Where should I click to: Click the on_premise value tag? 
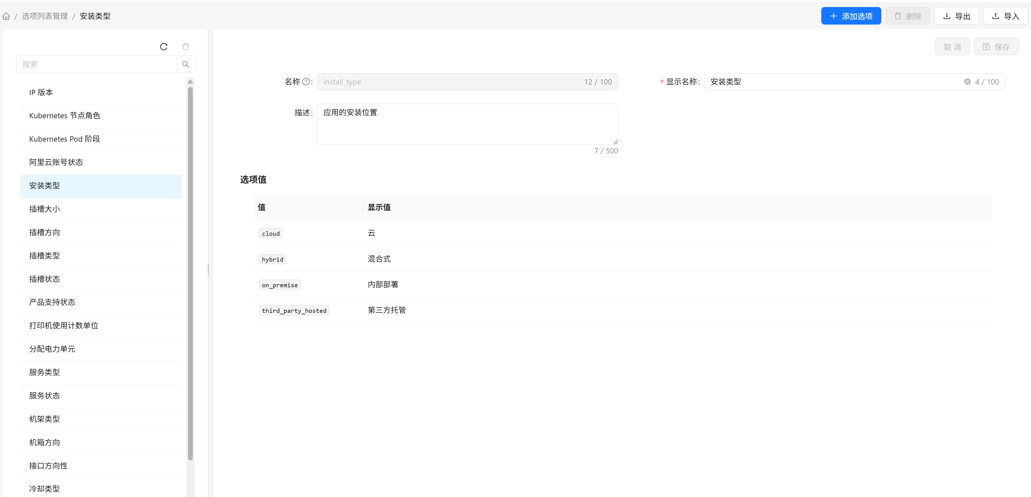[x=280, y=285]
